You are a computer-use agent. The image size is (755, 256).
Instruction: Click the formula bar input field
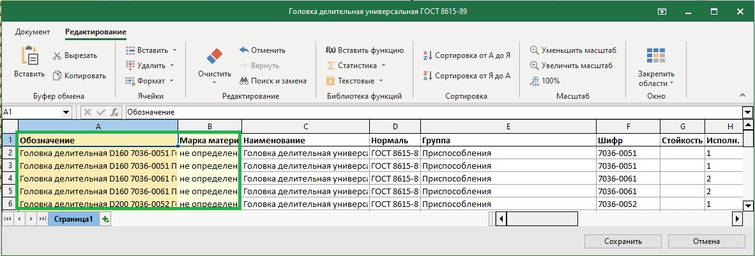click(x=428, y=112)
